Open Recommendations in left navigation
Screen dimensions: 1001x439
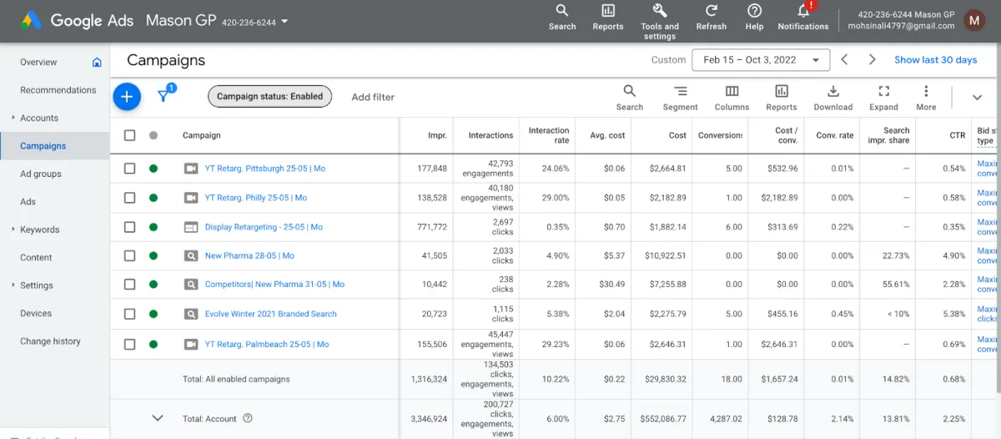pos(58,90)
